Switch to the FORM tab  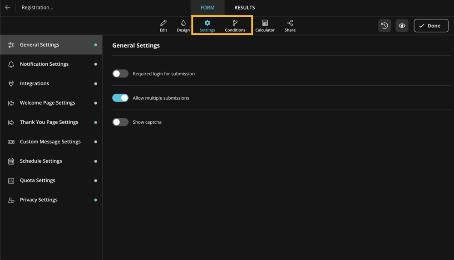point(207,8)
